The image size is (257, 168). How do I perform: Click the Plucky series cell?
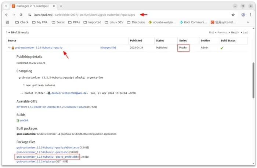coord(183,48)
